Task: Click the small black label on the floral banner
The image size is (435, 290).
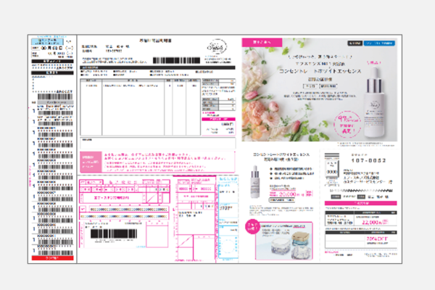Action: pos(355,43)
